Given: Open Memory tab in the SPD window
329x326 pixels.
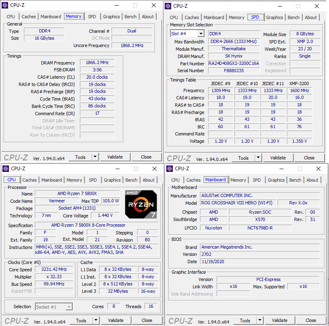Looking at the screenshot, I should tap(237, 17).
